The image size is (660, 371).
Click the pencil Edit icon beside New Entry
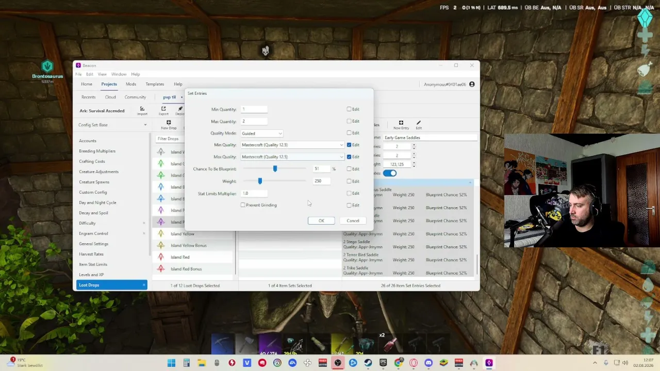tap(419, 123)
